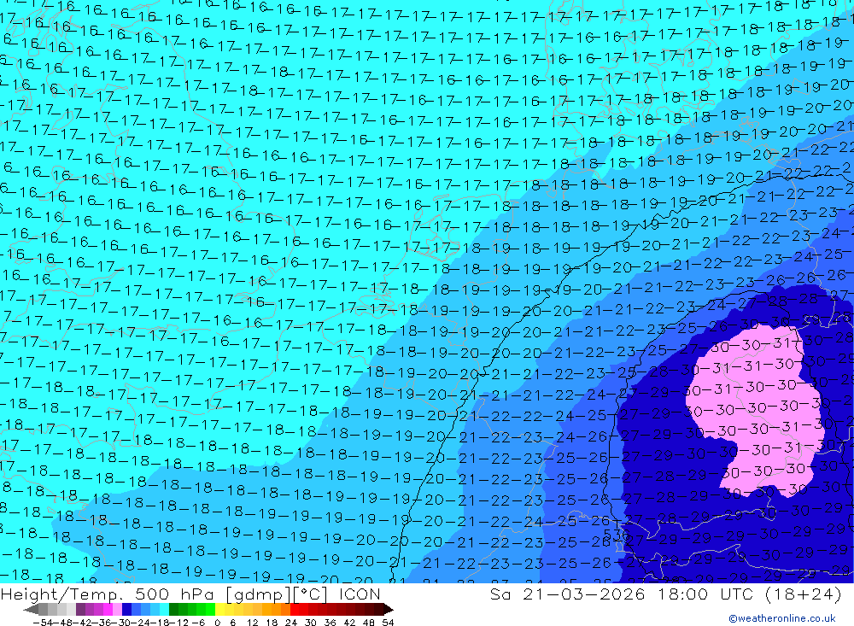Viewport: 854px width, 626px height.
Task: Click the gray left arrow end of the legend
Action: click(31, 609)
